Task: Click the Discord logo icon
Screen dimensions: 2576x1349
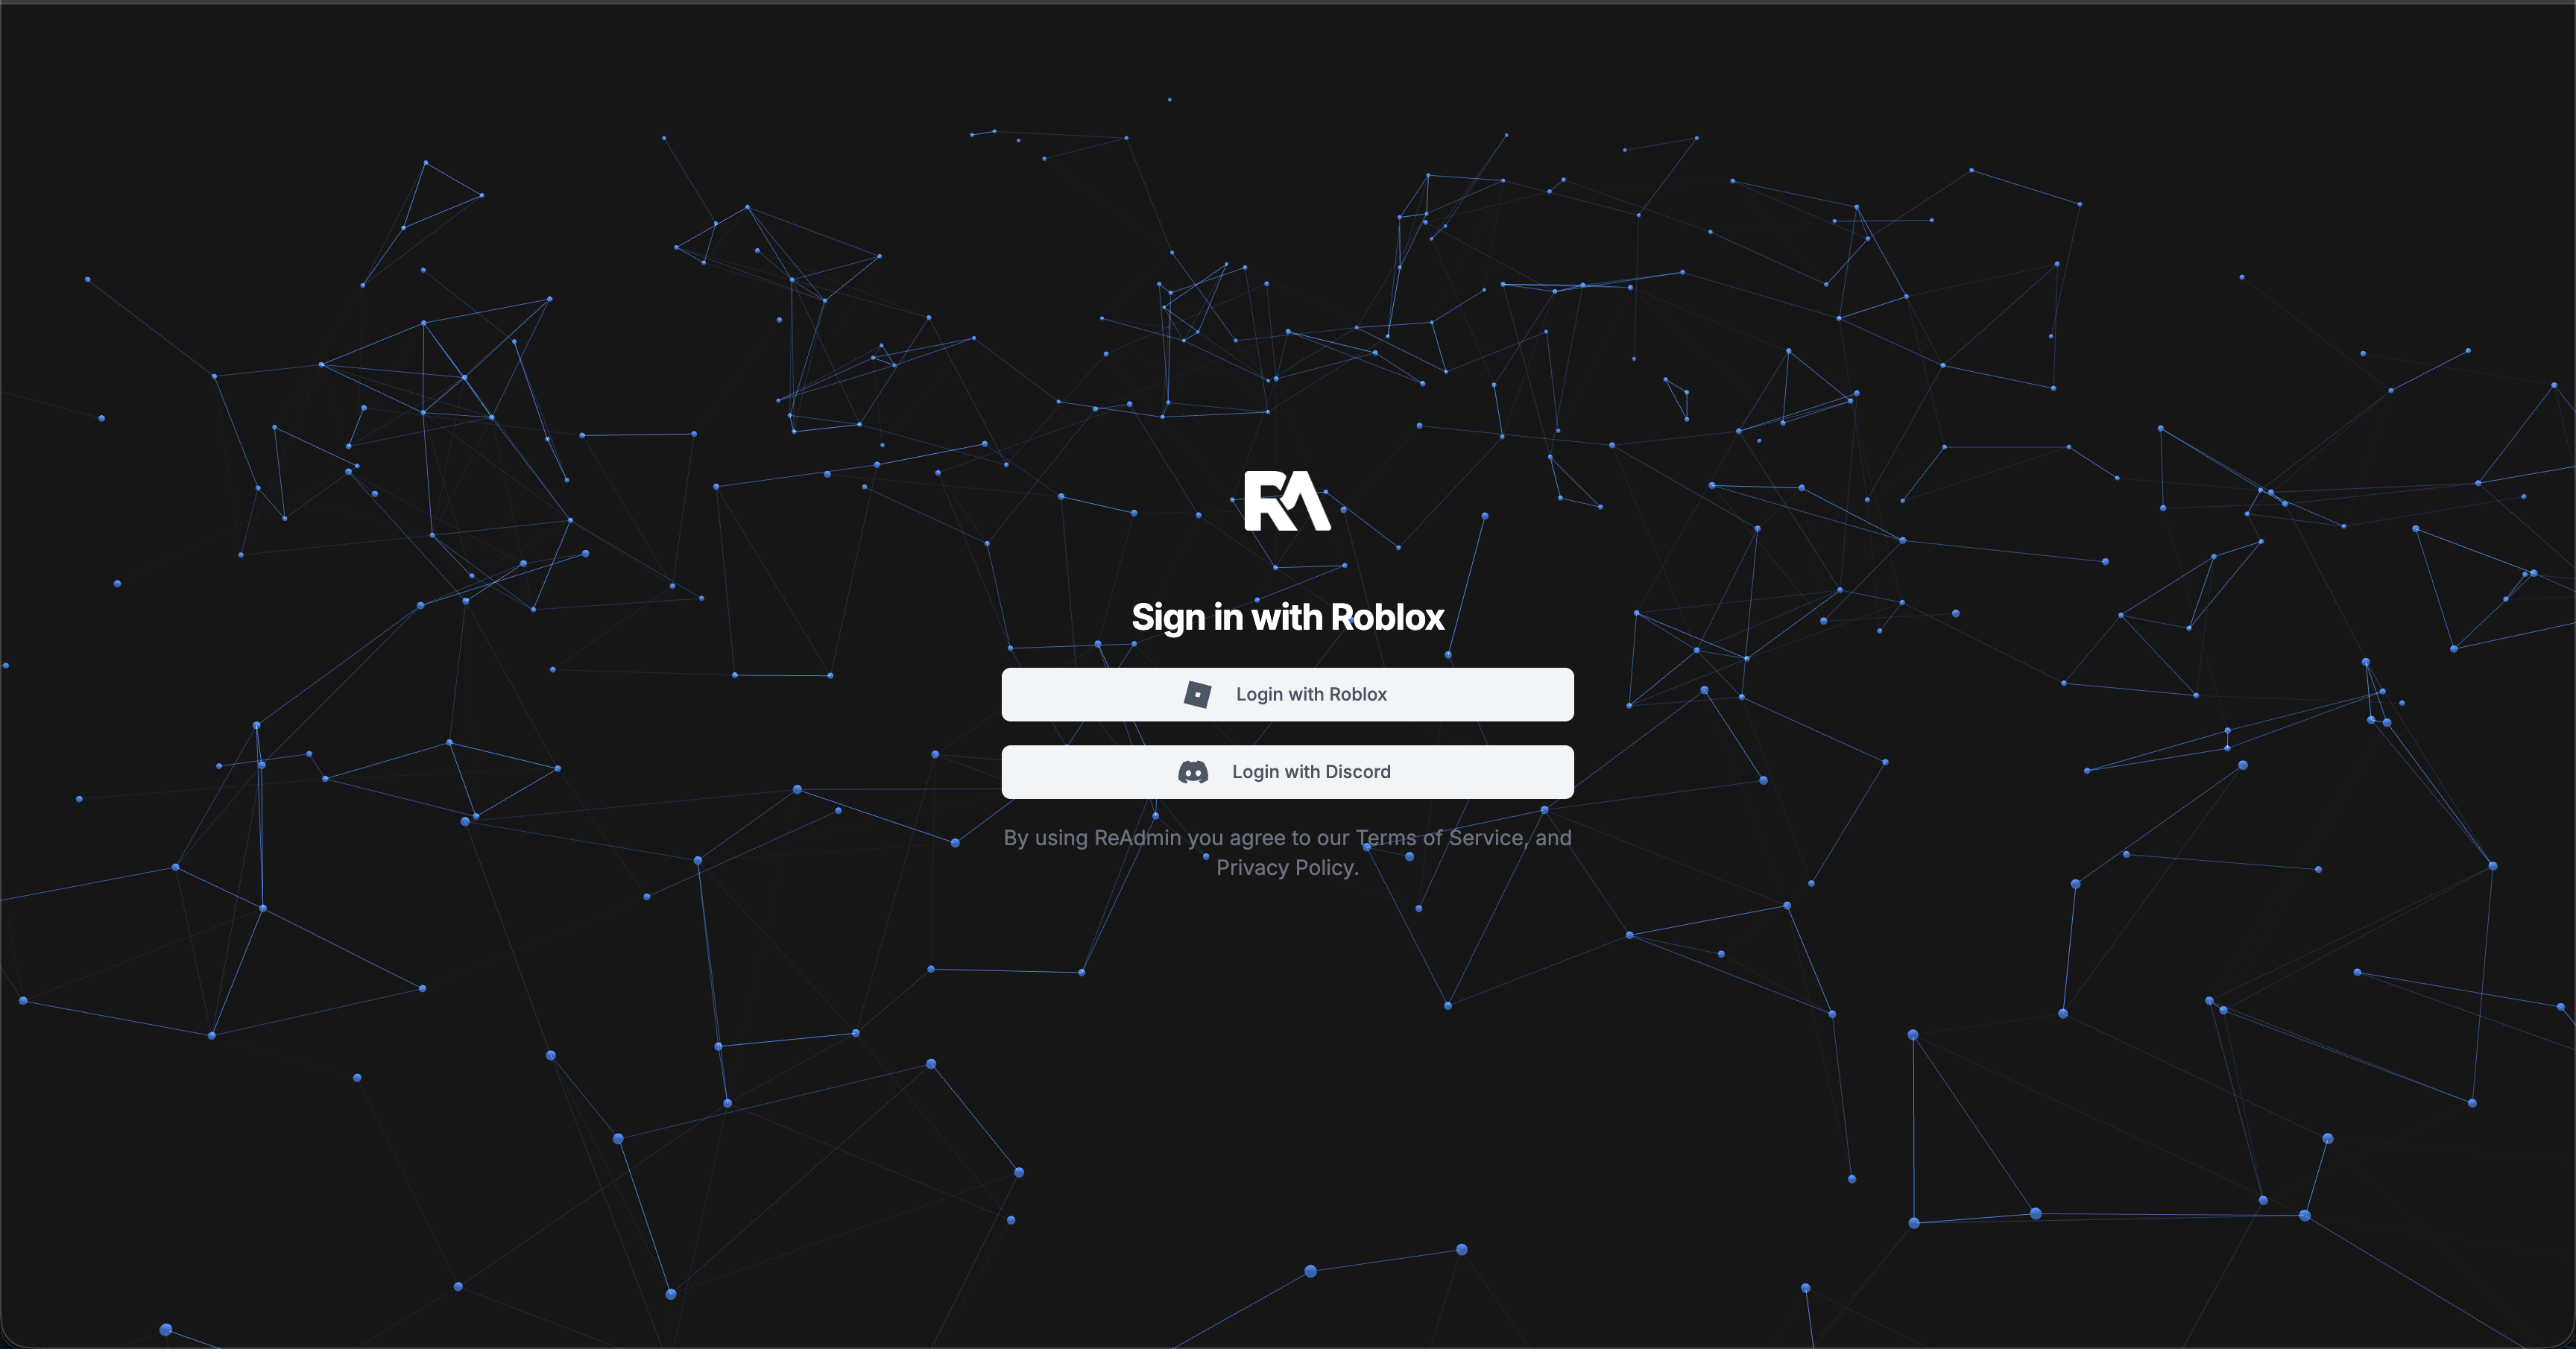Action: 1193,772
